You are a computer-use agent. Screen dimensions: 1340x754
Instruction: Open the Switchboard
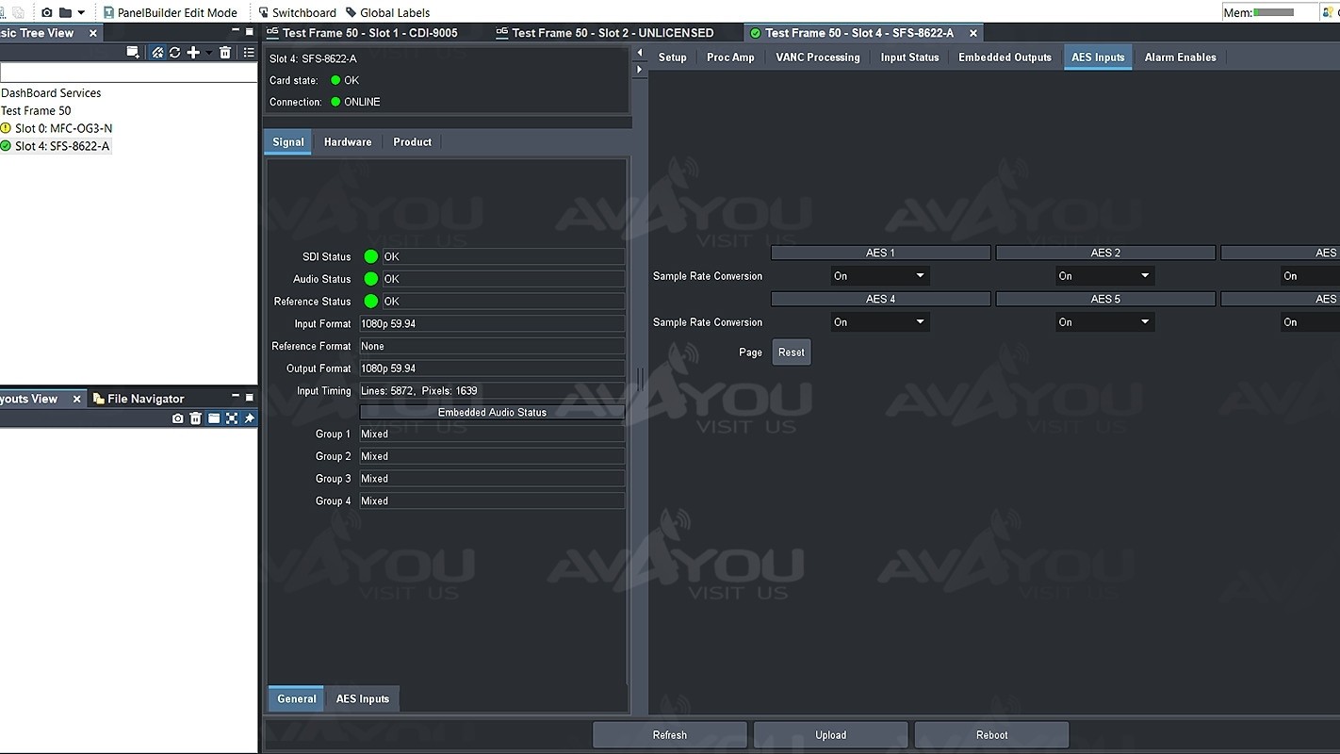coord(297,12)
